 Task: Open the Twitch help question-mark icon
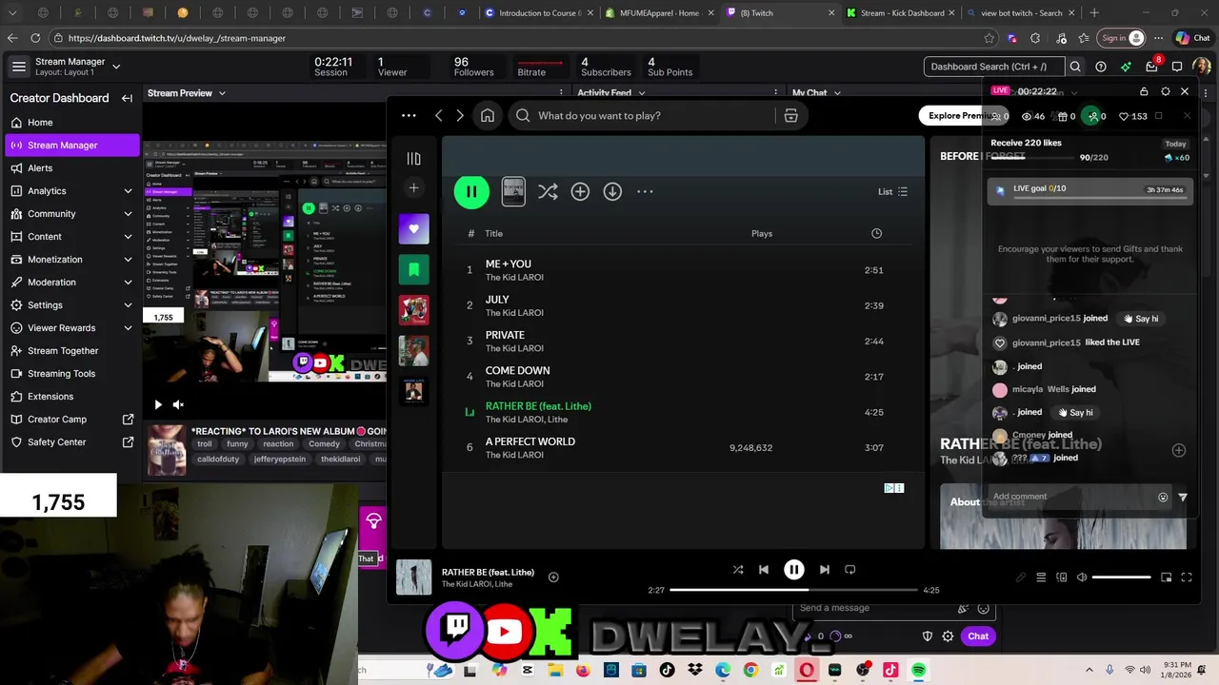click(1101, 67)
